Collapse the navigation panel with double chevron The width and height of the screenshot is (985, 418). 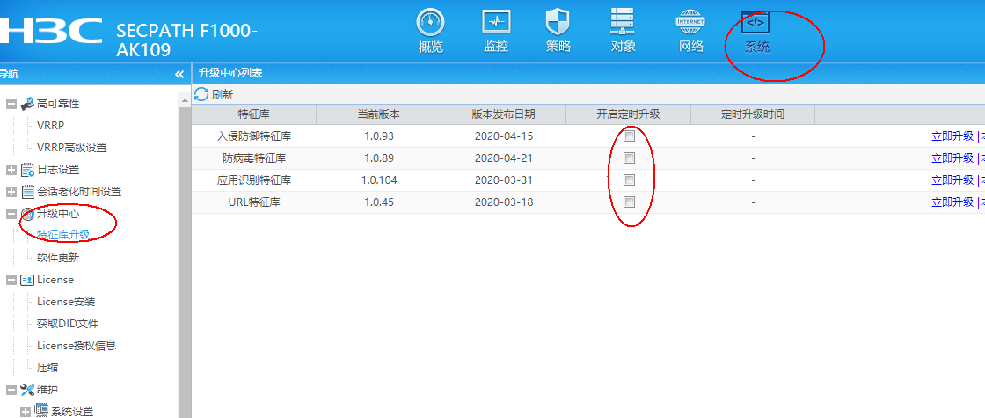[179, 74]
